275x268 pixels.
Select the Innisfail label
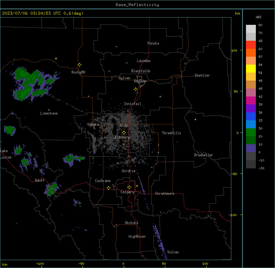point(132,104)
